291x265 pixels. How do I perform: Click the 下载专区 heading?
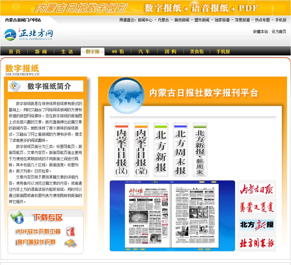coord(48,218)
